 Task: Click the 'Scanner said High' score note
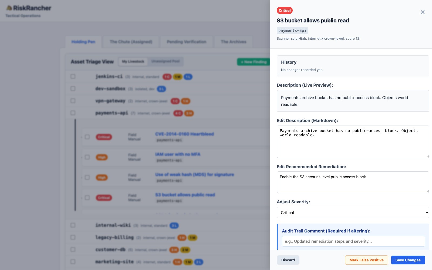point(318,38)
